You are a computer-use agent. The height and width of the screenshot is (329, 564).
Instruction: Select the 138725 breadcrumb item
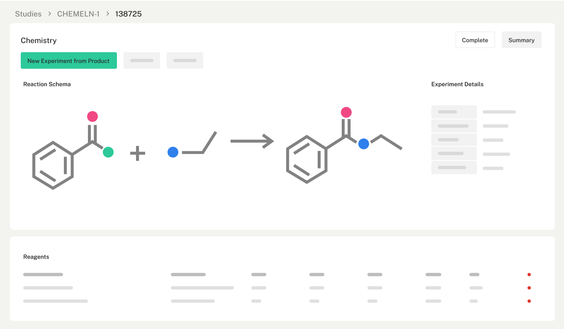click(129, 14)
